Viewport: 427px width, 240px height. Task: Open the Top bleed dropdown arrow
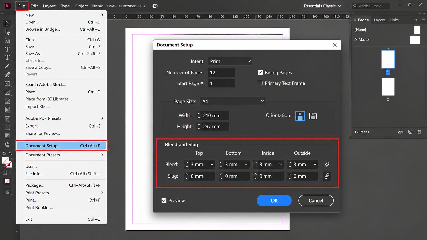[x=212, y=165]
